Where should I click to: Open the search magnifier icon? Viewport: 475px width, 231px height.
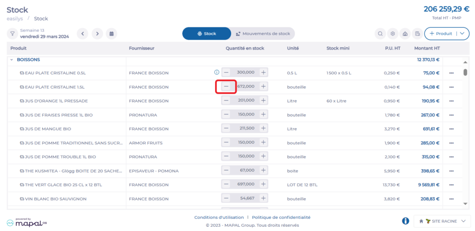tap(380, 33)
